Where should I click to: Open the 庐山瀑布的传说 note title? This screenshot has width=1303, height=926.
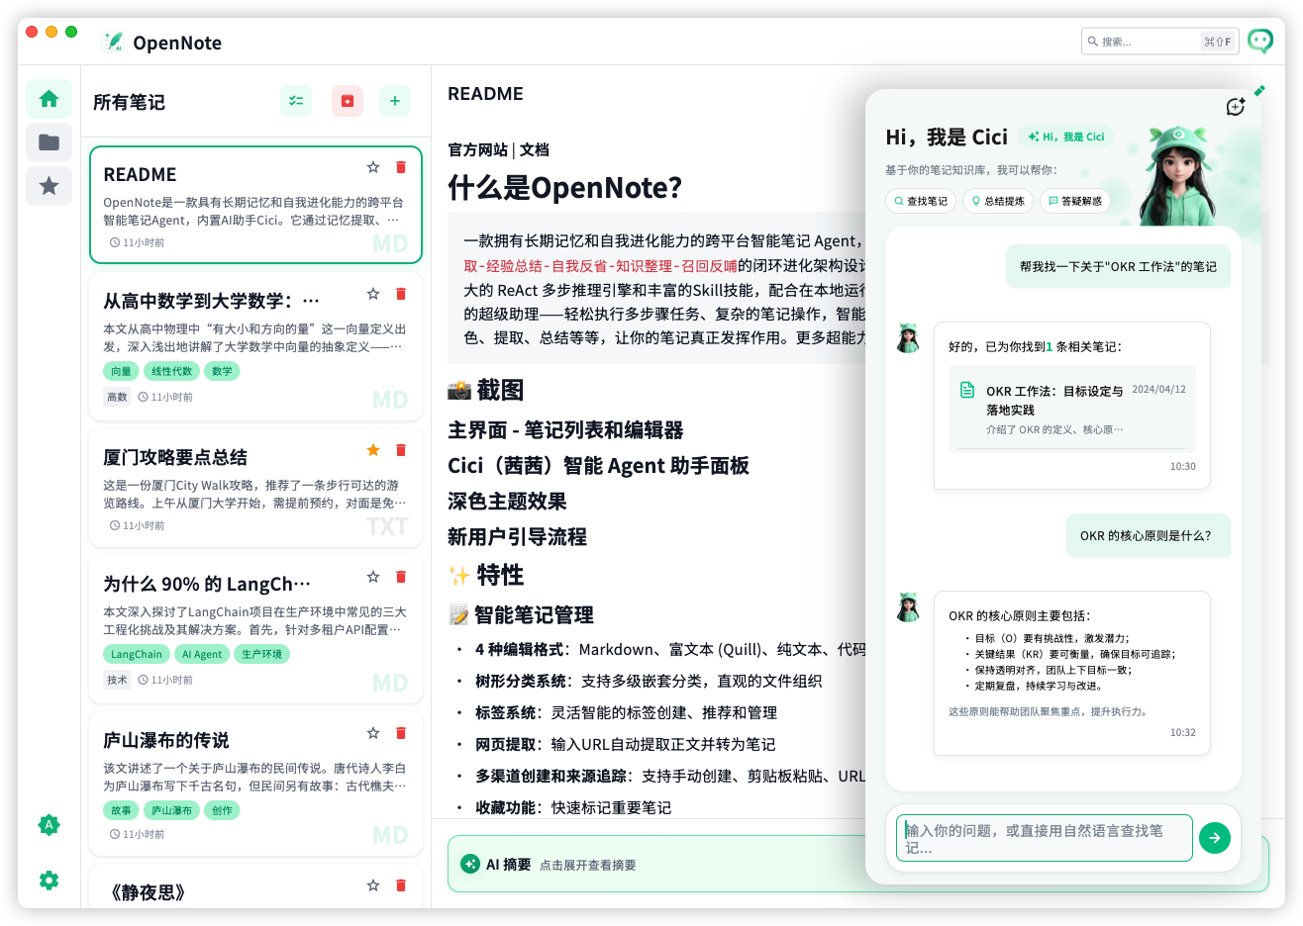click(x=166, y=740)
